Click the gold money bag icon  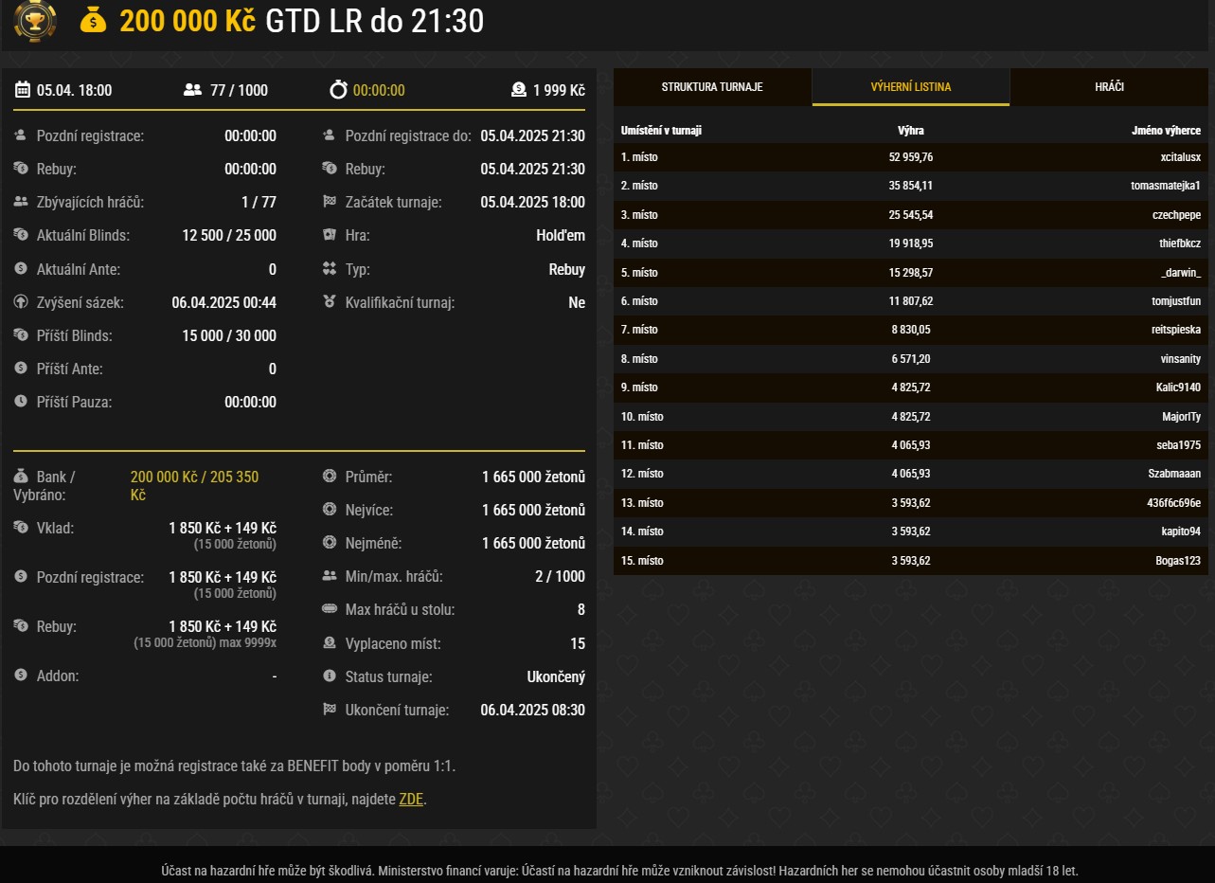(x=93, y=20)
